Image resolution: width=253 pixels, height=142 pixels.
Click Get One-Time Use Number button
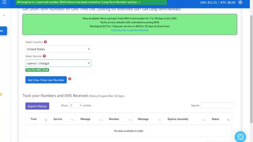tap(46, 80)
